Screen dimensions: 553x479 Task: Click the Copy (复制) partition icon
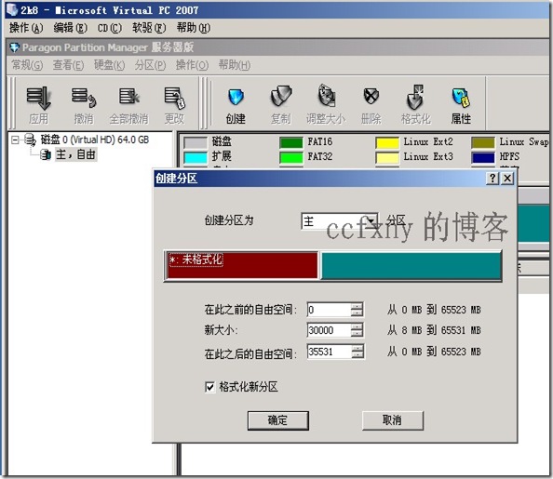(281, 96)
